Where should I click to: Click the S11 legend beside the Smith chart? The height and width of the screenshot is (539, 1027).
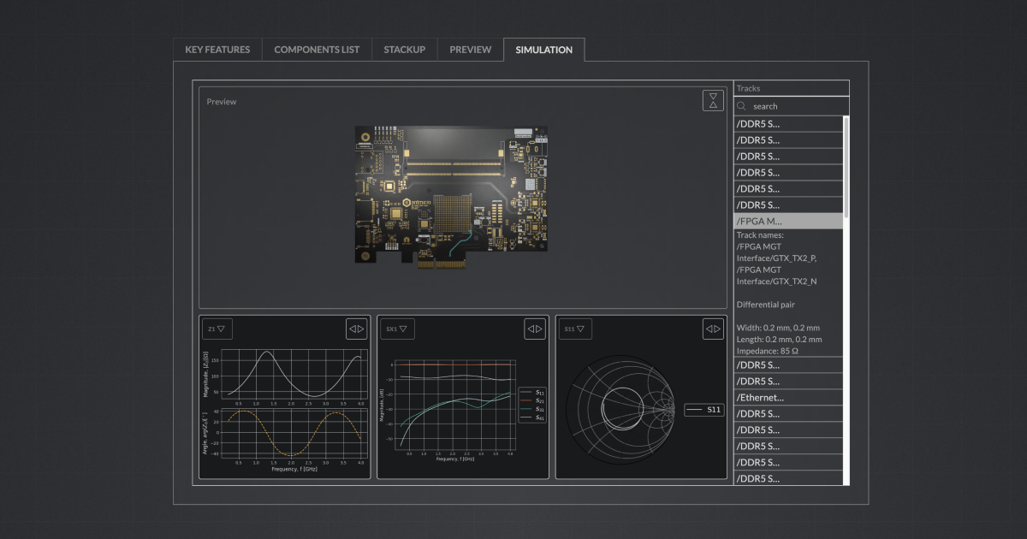[704, 410]
